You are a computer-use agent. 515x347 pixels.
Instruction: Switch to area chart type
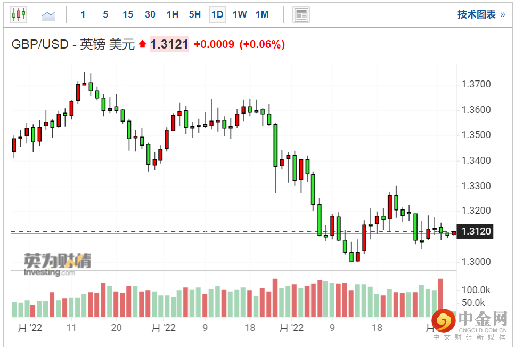pos(49,15)
